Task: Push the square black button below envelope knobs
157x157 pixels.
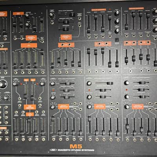Action: click(x=117, y=40)
